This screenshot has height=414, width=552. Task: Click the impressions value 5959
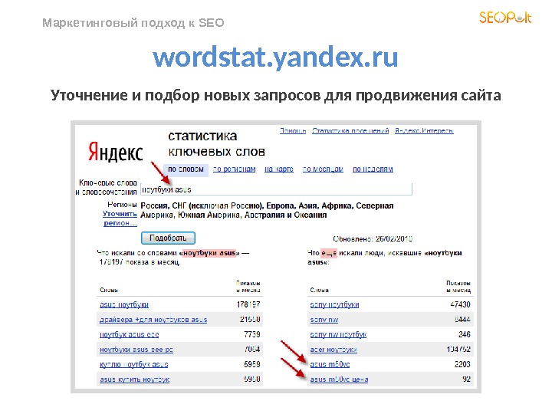pos(252,364)
